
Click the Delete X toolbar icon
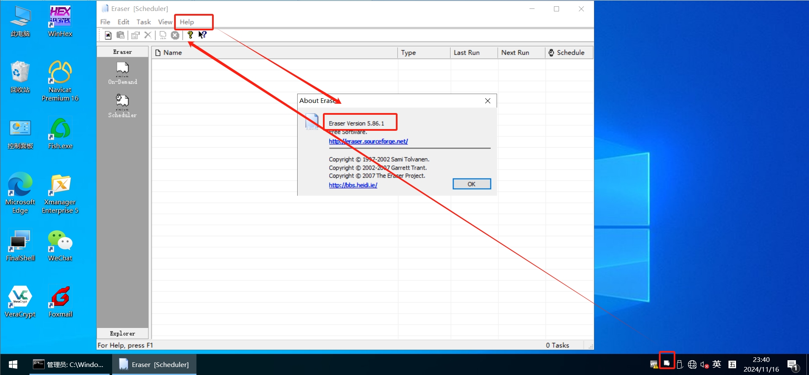coord(148,35)
